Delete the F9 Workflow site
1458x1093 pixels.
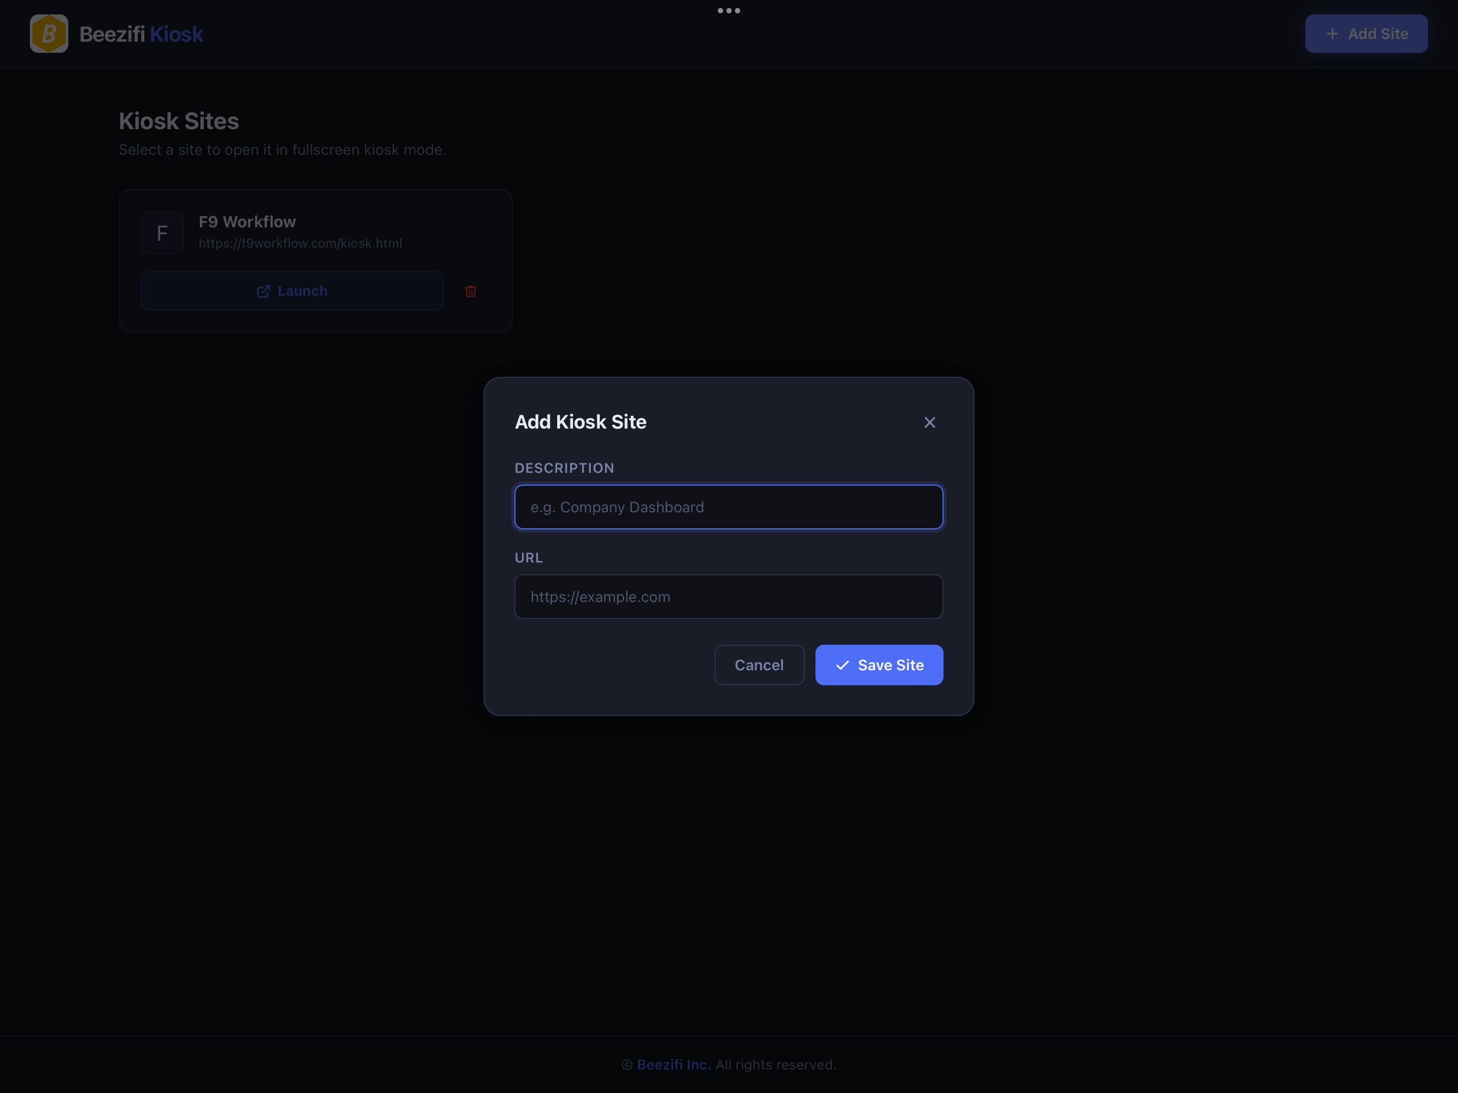pyautogui.click(x=471, y=291)
